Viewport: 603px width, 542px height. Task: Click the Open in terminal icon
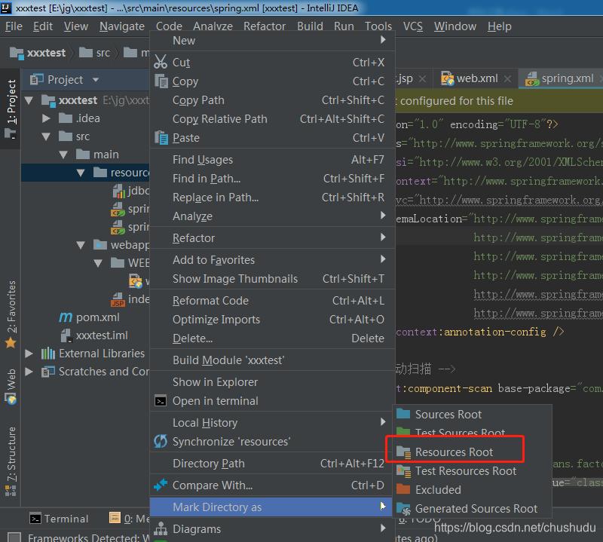pos(161,401)
